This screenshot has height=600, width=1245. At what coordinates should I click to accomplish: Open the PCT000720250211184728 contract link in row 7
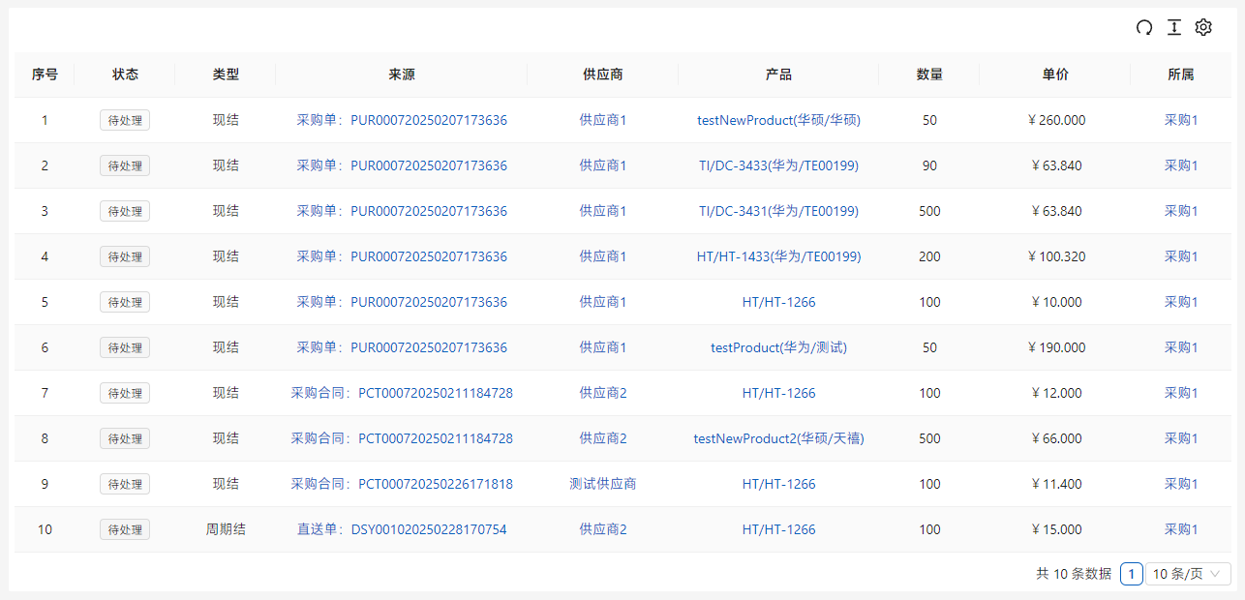tap(402, 394)
